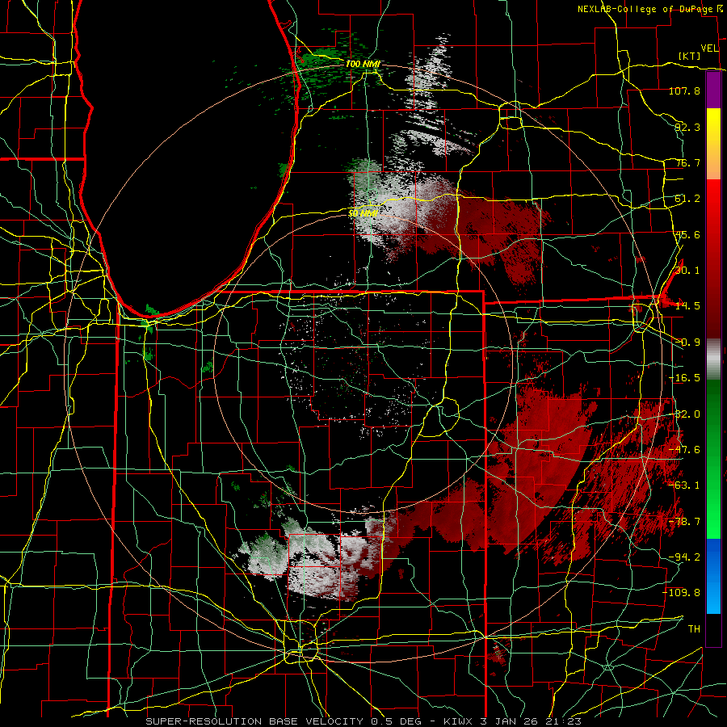Screen dimensions: 727x727
Task: Click the blue segment of velocity color bar
Action: pos(713,576)
